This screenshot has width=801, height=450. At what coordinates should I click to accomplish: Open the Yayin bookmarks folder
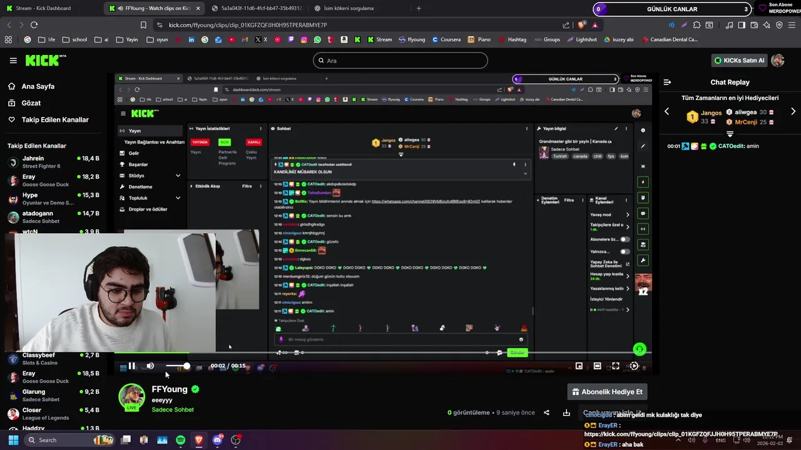(x=127, y=39)
